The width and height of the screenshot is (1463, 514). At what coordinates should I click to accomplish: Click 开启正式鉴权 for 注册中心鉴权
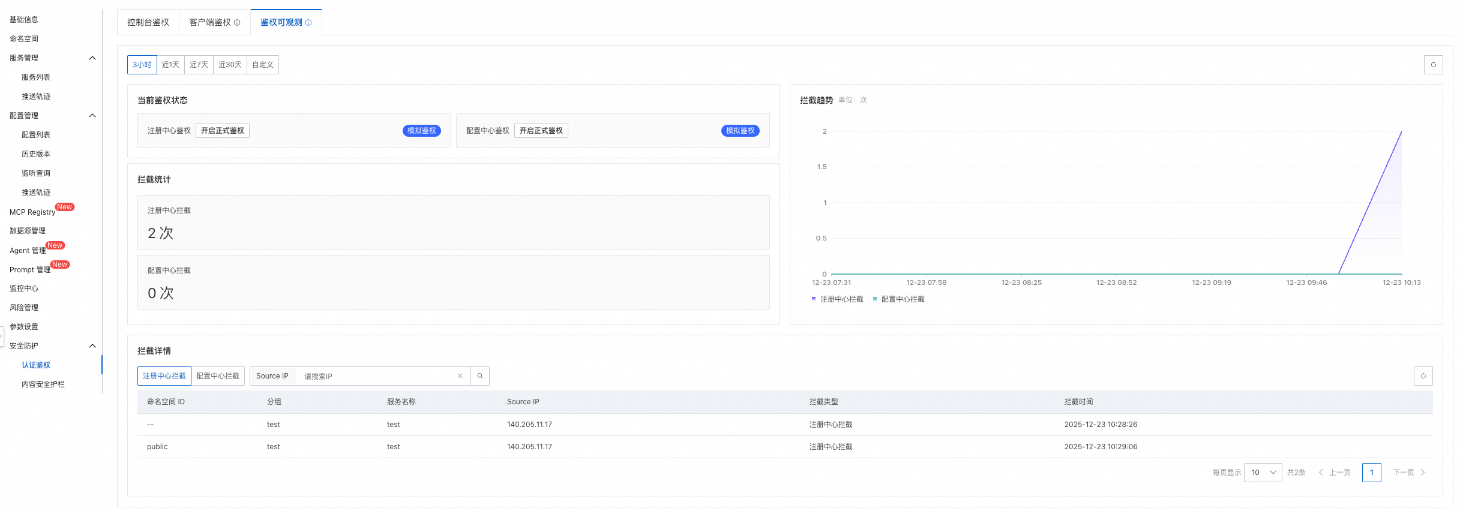[223, 131]
